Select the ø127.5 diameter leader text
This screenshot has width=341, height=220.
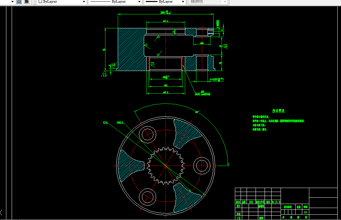tap(120, 122)
